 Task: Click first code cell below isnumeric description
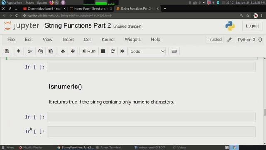pyautogui.click(x=151, y=117)
